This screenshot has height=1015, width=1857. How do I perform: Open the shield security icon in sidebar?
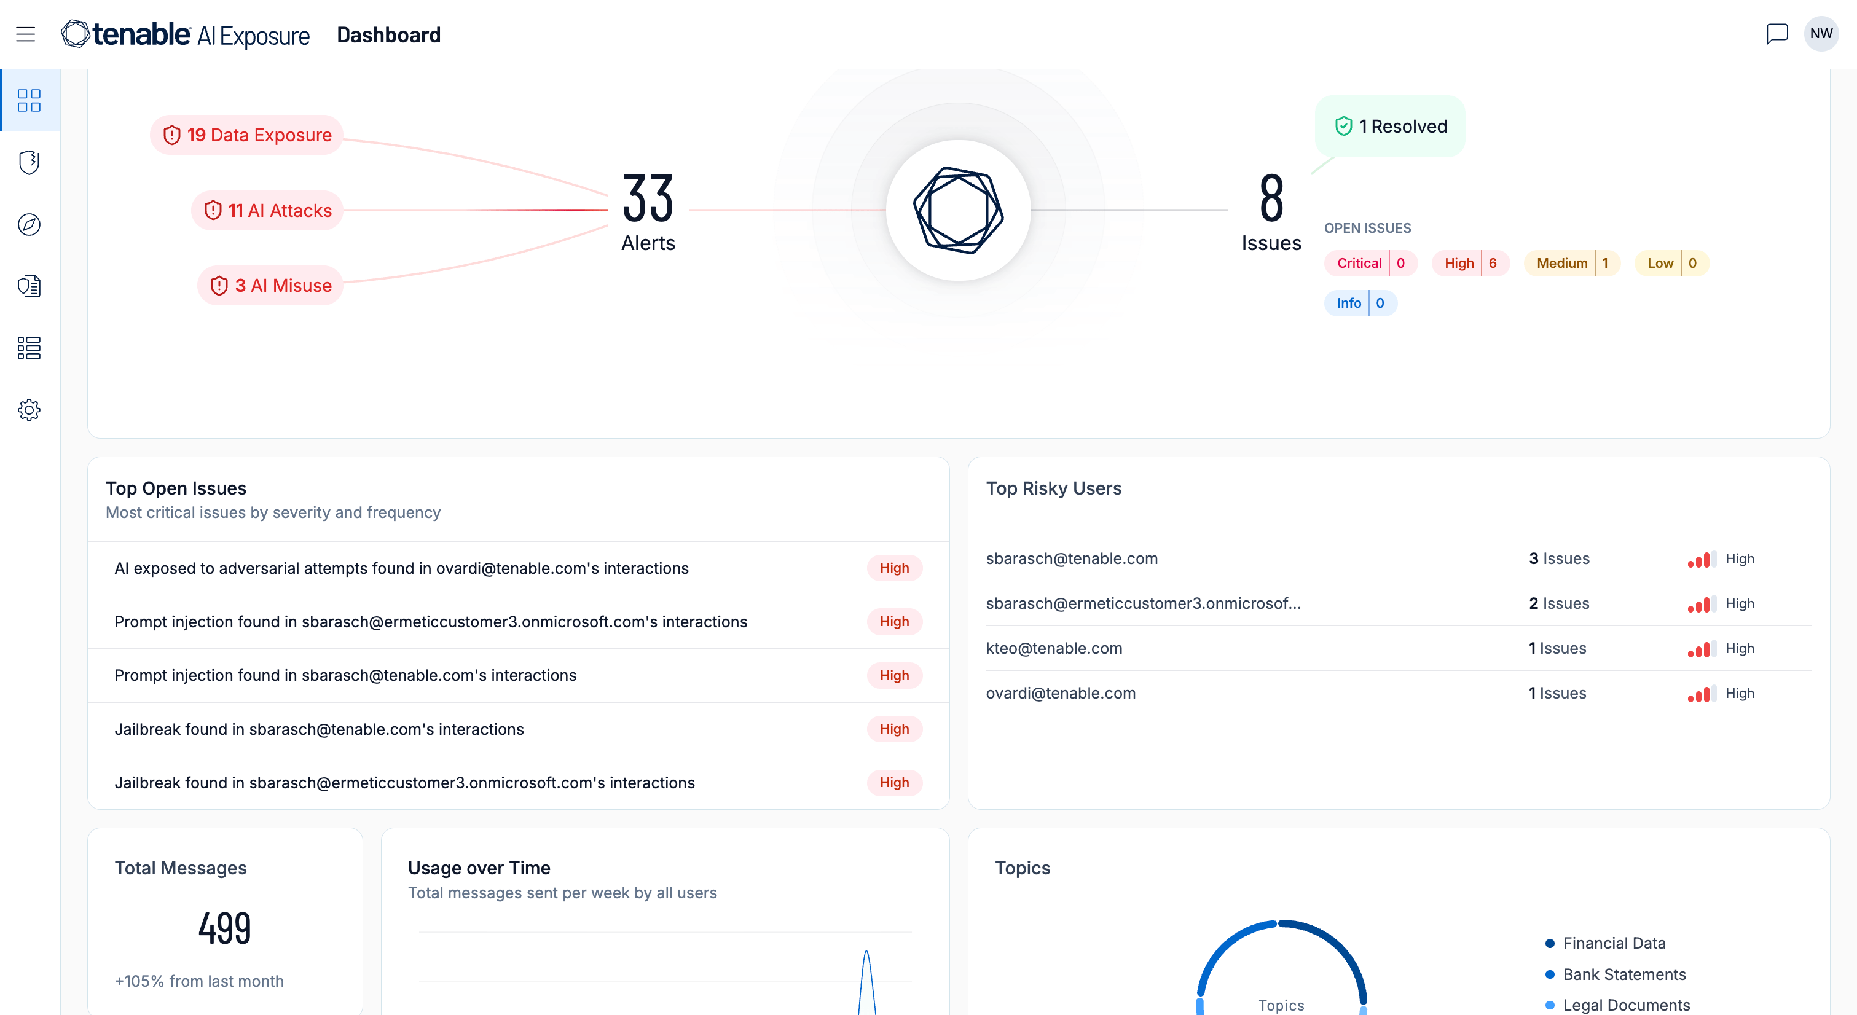(x=29, y=162)
